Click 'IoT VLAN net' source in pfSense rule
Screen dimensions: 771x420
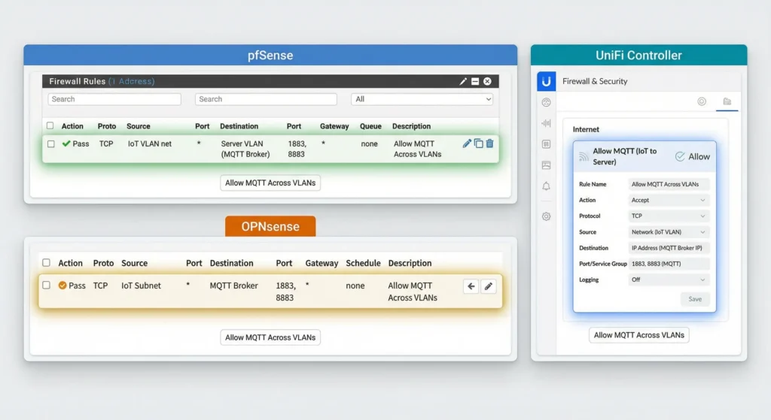point(150,144)
